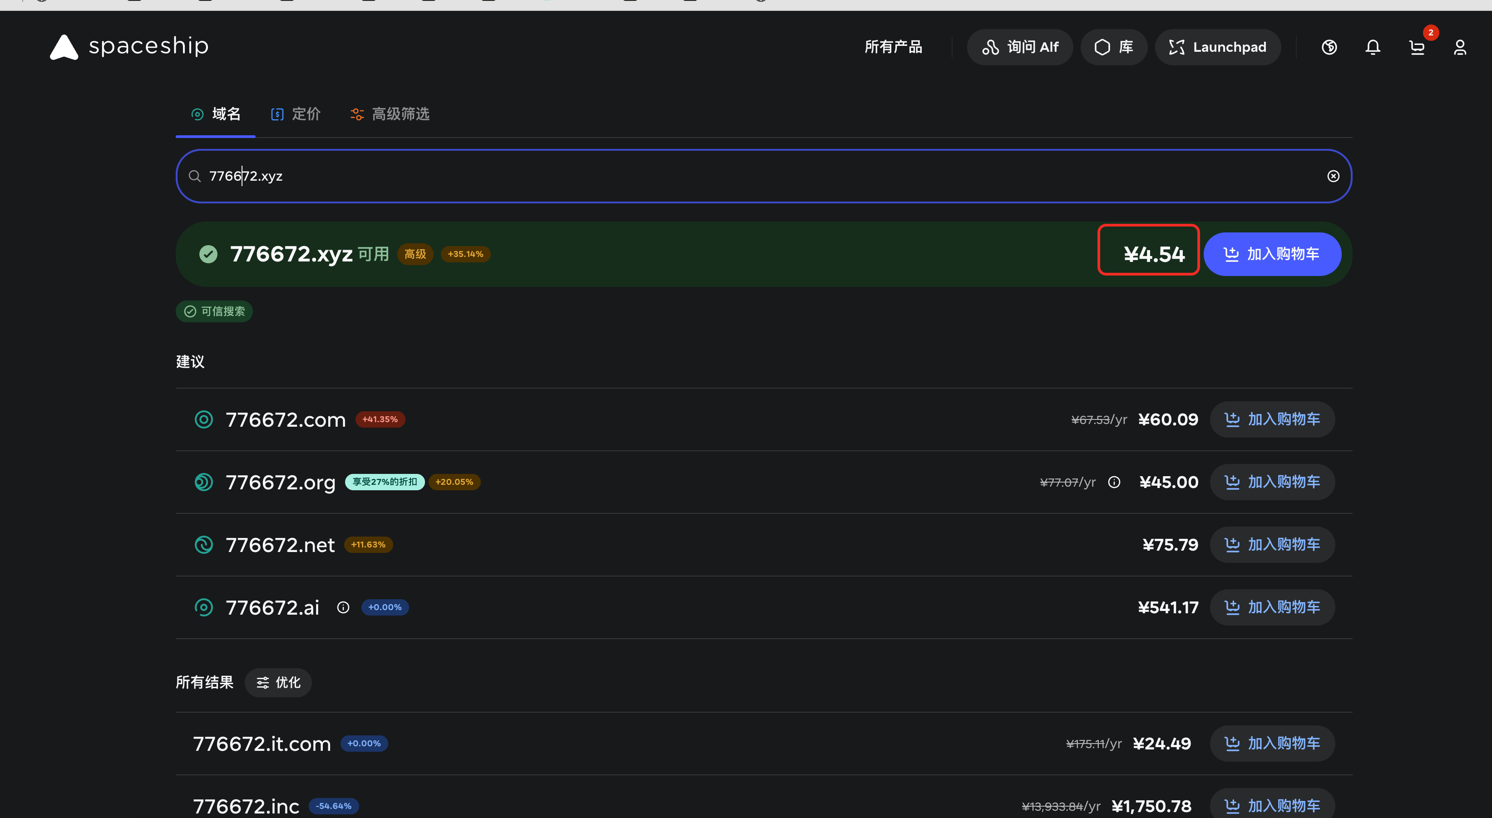Screen dimensions: 1492x818
Task: Click the +35.14% badge on 776672.xyz
Action: click(x=466, y=254)
